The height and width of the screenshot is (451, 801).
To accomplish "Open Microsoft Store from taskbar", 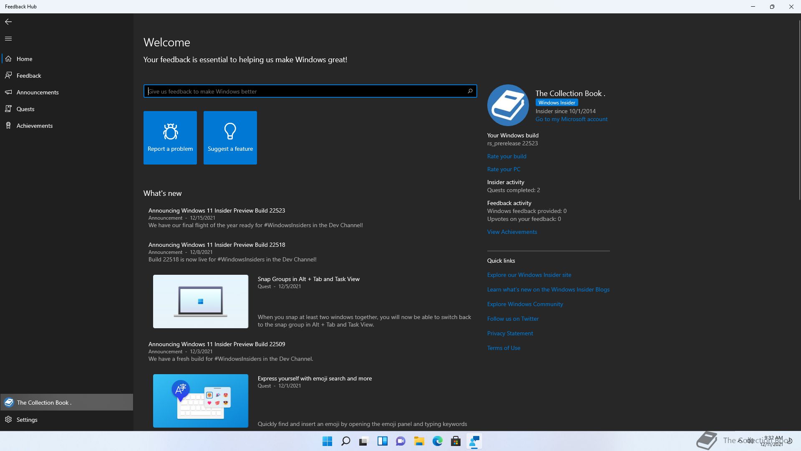I will (456, 441).
